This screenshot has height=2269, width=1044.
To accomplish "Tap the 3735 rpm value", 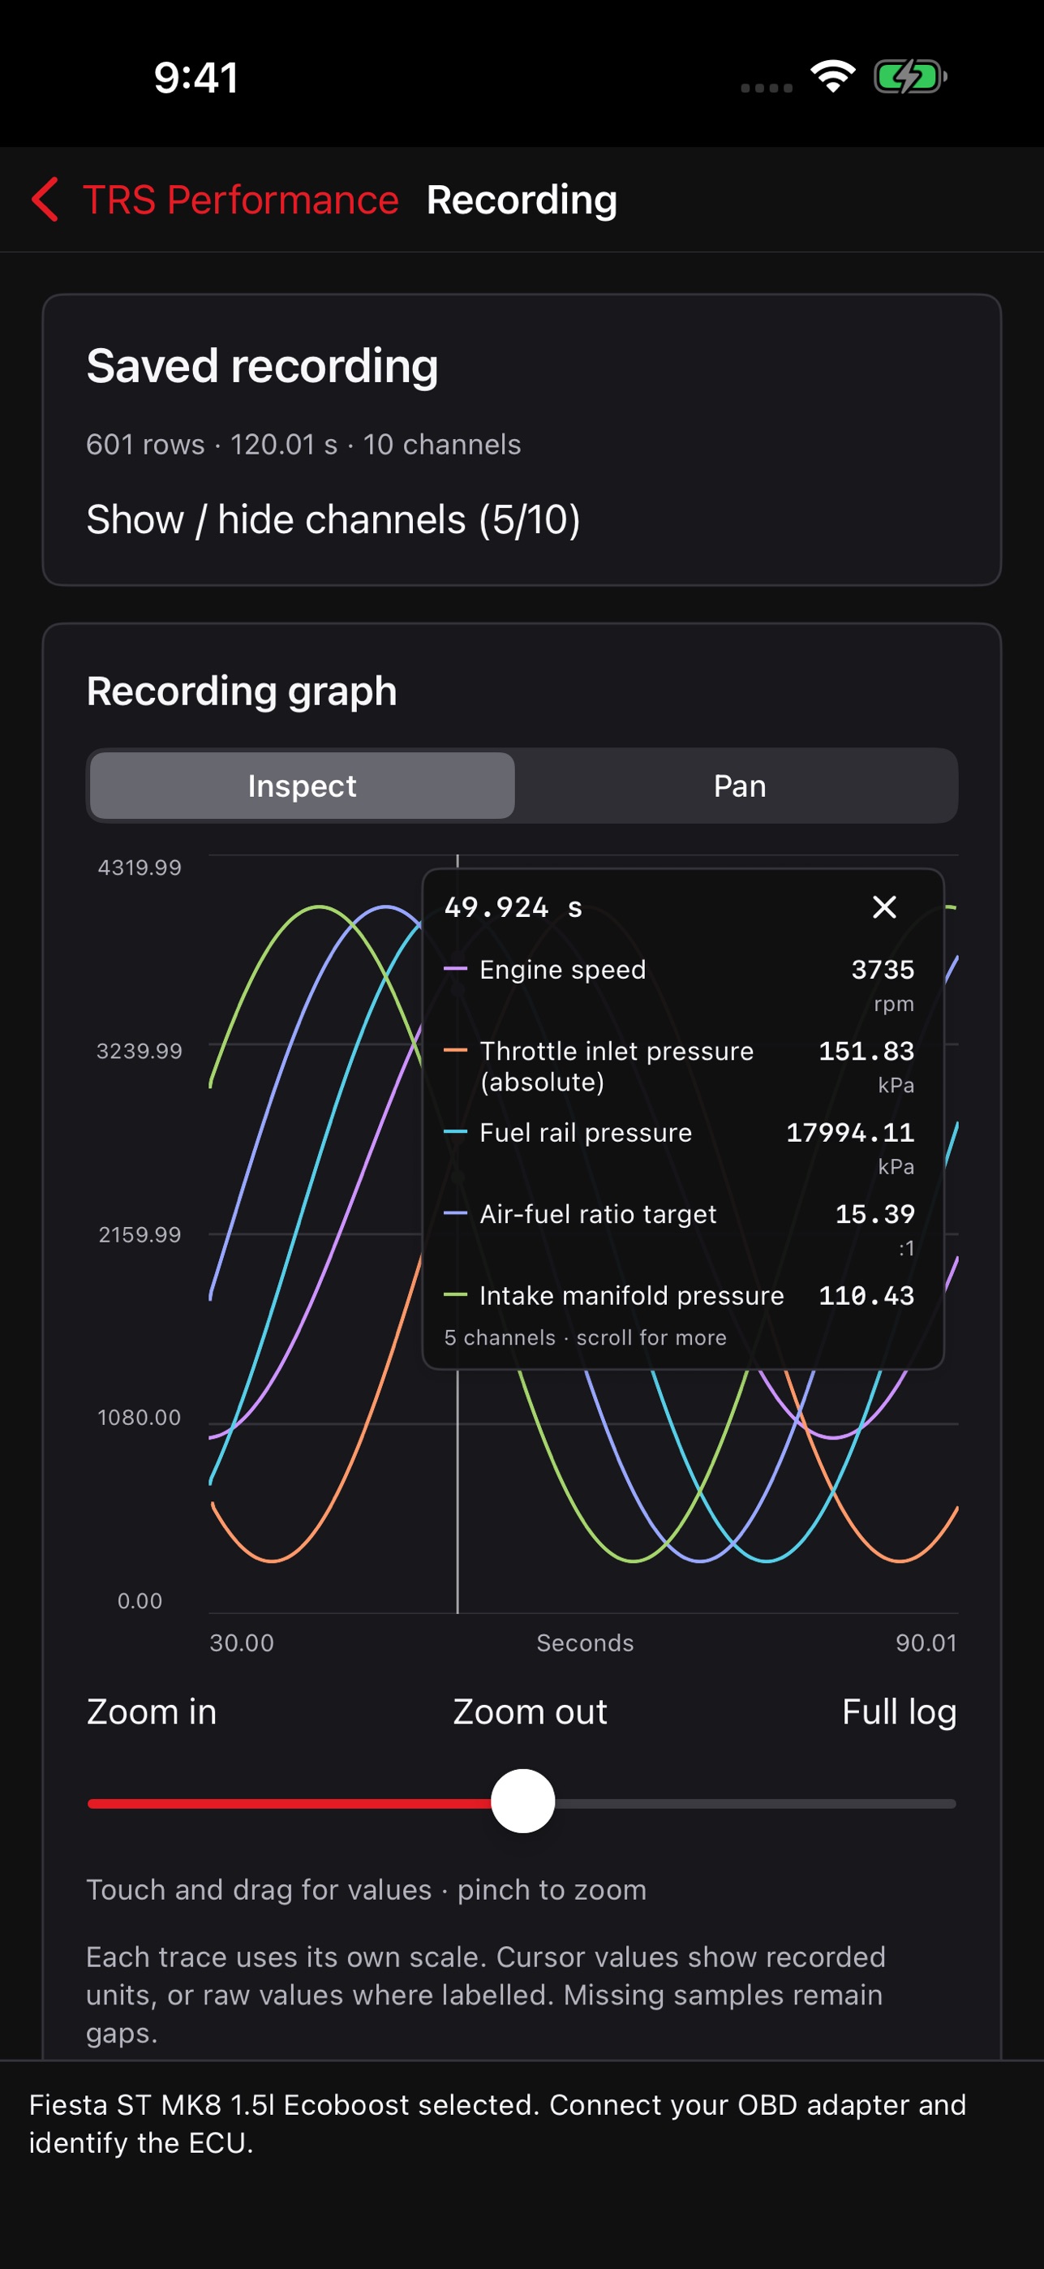I will tap(883, 969).
